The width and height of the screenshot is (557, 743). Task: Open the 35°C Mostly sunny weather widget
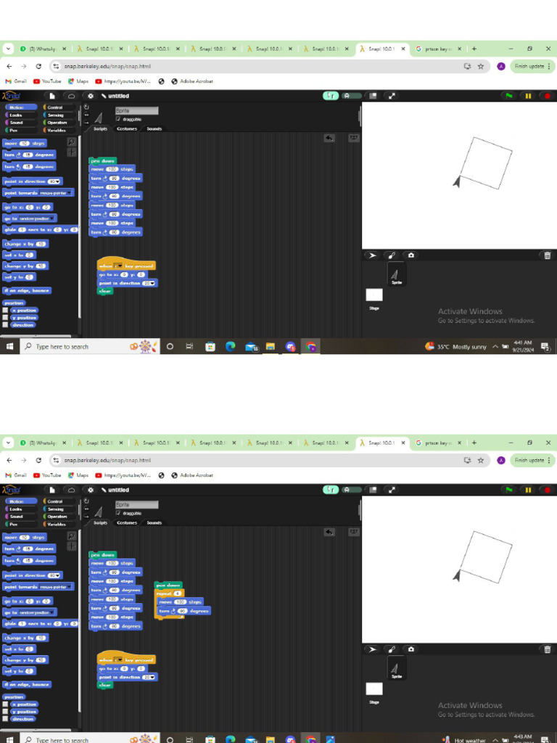coord(455,347)
